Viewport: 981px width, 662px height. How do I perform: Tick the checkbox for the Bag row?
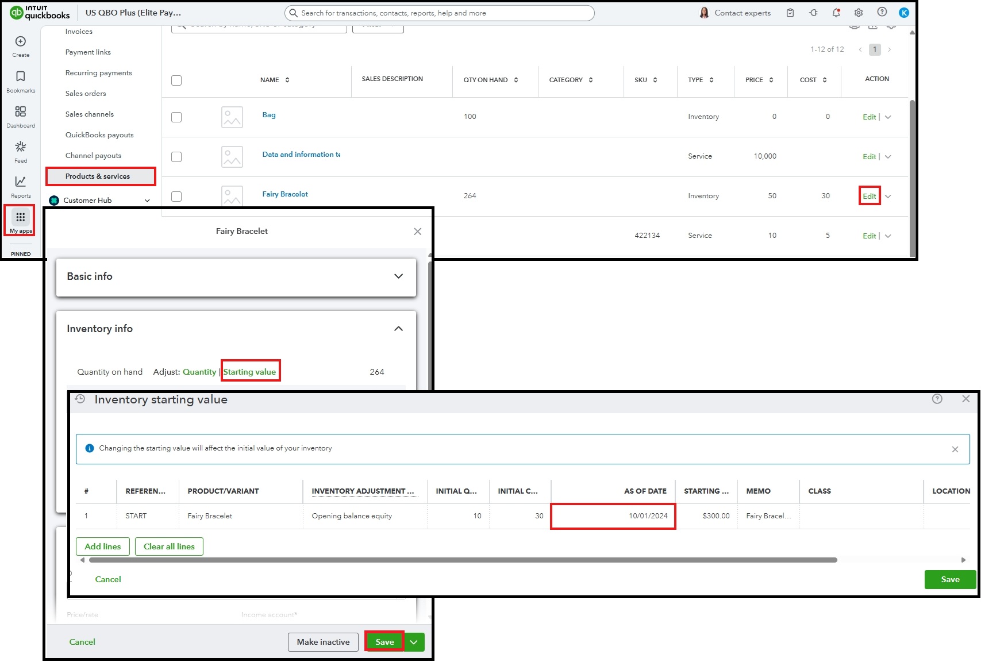pyautogui.click(x=176, y=117)
